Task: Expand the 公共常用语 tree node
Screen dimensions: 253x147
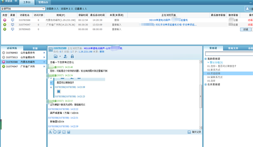Action: [x=205, y=84]
